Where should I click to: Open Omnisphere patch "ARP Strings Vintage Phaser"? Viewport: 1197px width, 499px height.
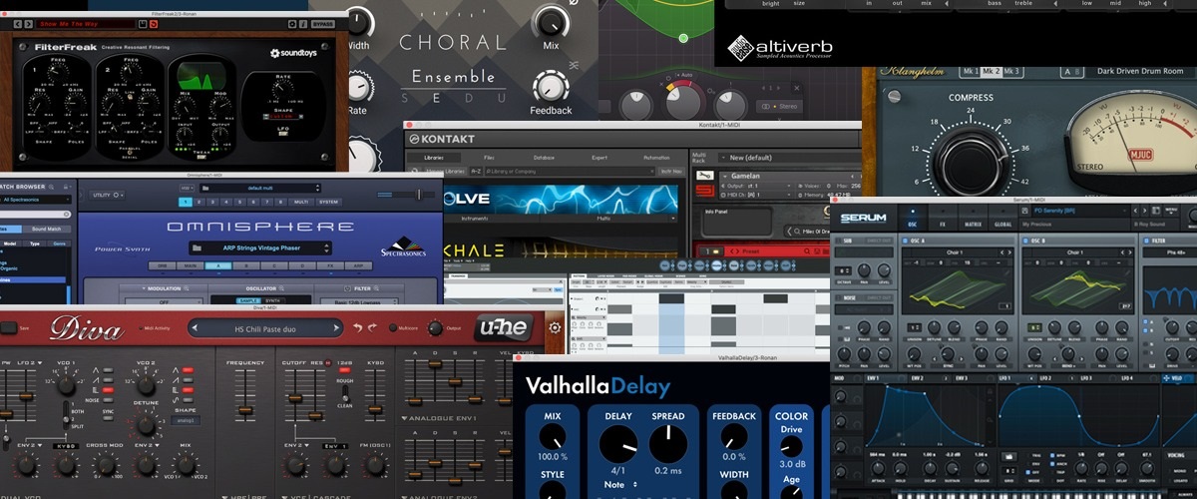click(260, 249)
